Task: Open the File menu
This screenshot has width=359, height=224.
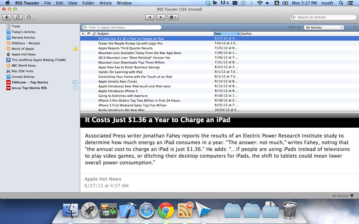Action: pos(48,3)
